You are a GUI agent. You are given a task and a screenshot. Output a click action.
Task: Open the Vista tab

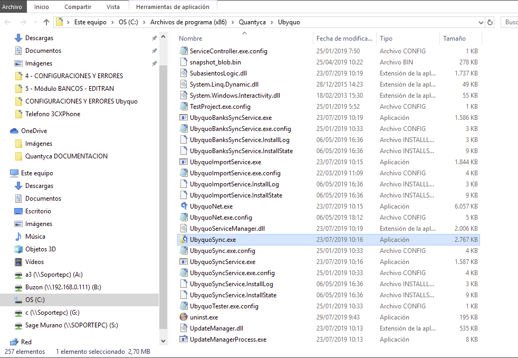pyautogui.click(x=113, y=7)
